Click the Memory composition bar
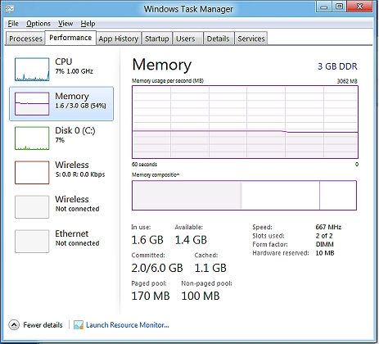 click(x=244, y=195)
